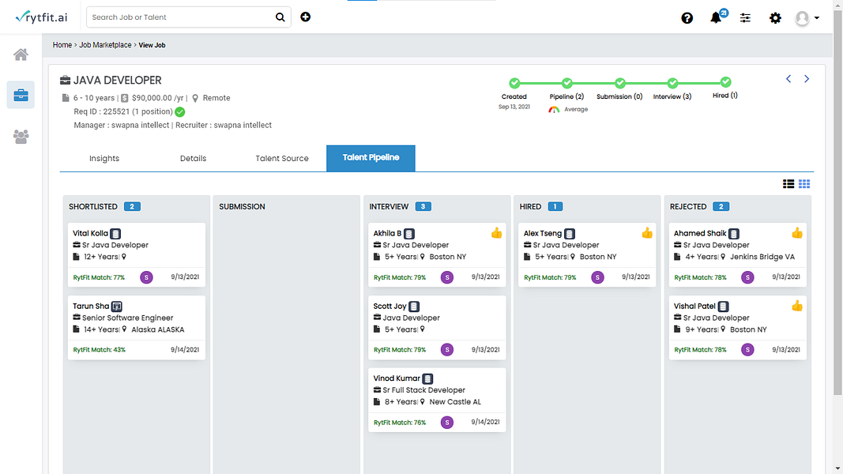Go to home icon in sidebar

click(21, 55)
